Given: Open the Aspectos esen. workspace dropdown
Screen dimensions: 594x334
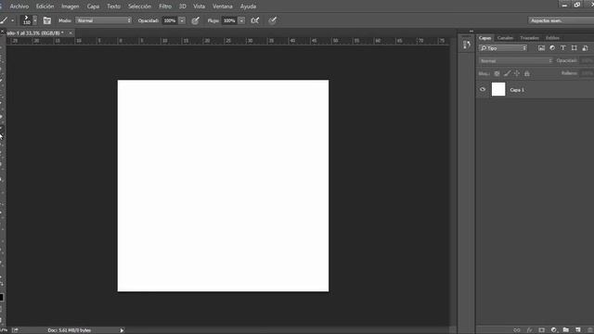Looking at the screenshot, I should [561, 20].
